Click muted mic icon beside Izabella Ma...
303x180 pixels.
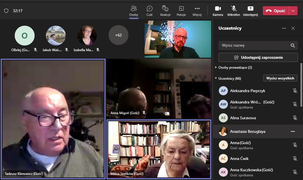pos(98,50)
